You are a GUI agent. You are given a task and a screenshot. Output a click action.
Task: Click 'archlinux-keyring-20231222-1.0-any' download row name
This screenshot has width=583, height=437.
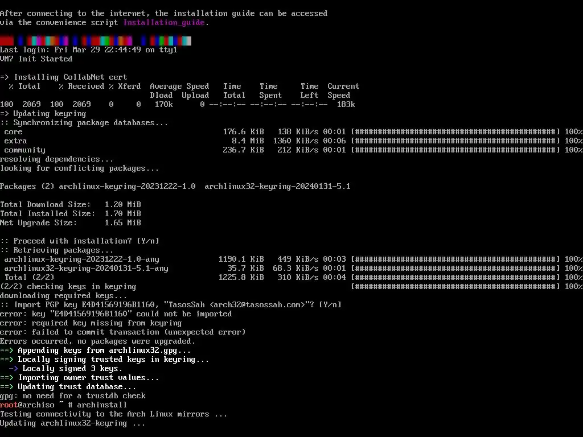click(x=82, y=259)
